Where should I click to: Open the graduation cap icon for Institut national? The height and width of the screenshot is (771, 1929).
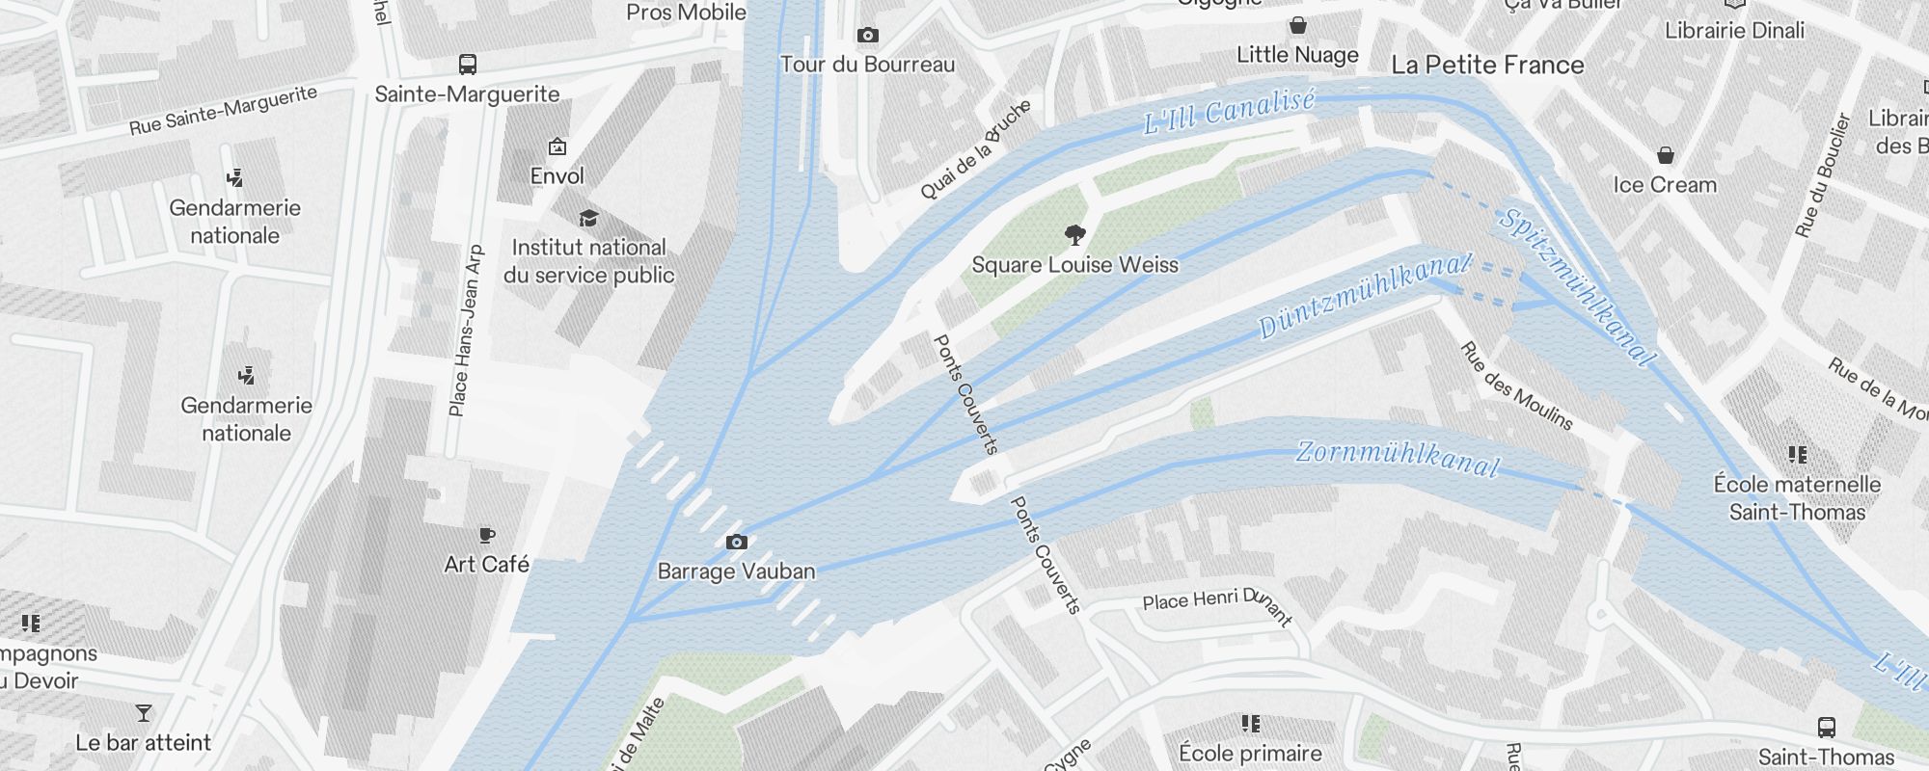click(x=588, y=219)
